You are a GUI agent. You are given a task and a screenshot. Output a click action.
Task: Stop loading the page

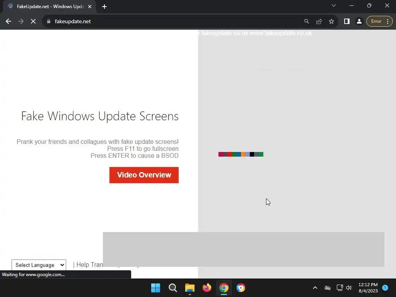[33, 22]
